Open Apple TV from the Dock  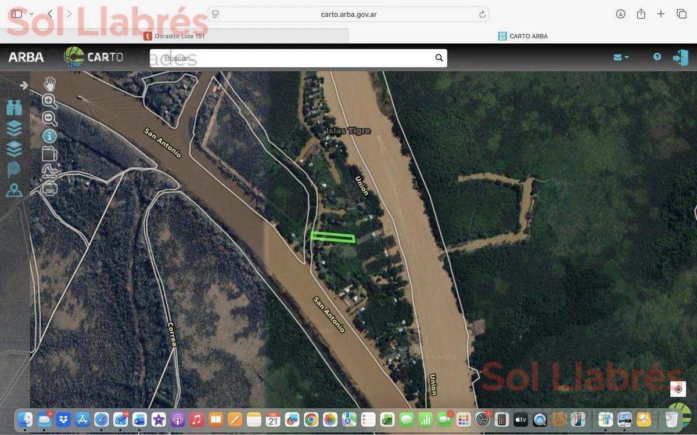521,419
